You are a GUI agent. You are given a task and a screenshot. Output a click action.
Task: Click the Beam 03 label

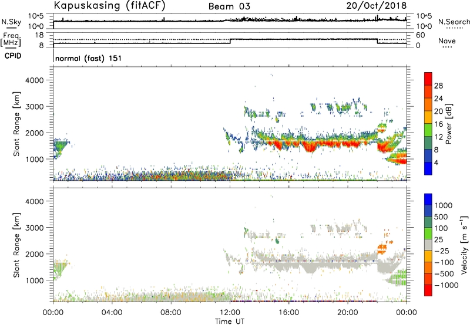[229, 6]
